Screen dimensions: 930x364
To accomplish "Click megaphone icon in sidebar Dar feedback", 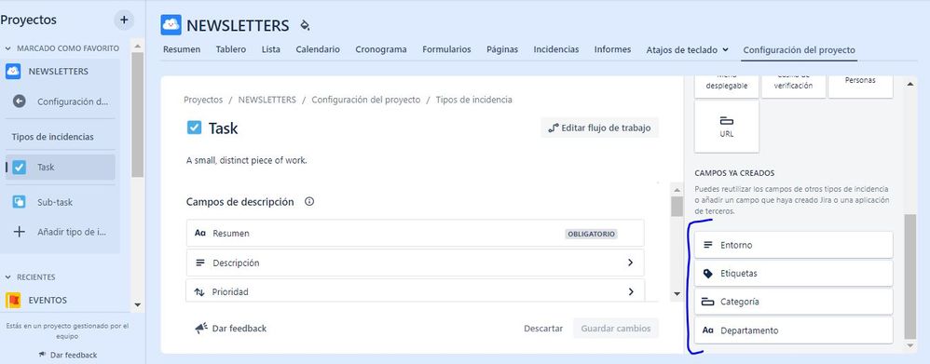I will (42, 355).
